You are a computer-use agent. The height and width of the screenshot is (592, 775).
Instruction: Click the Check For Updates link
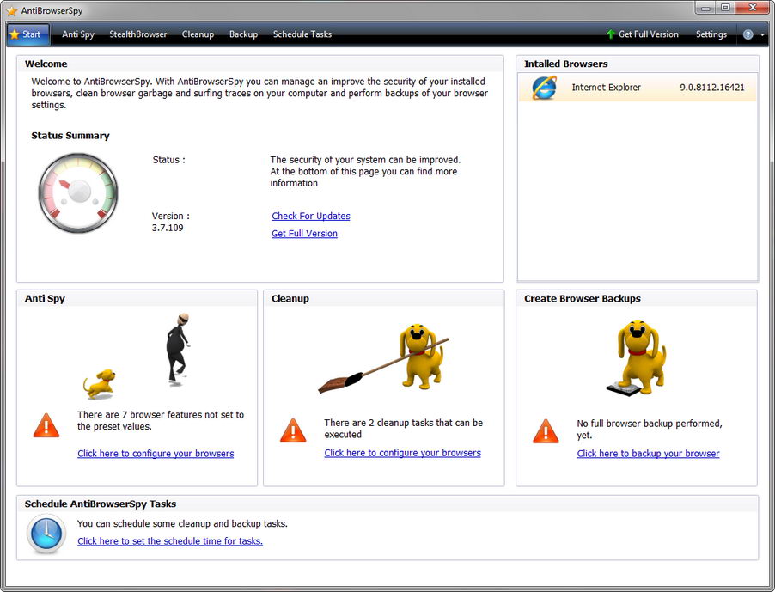[311, 216]
